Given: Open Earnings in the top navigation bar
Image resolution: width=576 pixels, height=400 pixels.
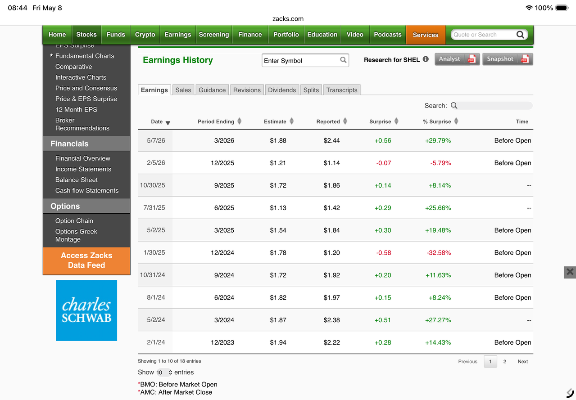Looking at the screenshot, I should tap(178, 35).
